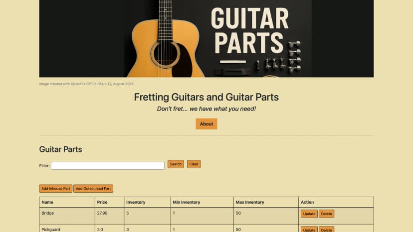Screen dimensions: 413x232
Task: Click the Fretting Guitars page heading
Action: click(x=206, y=97)
